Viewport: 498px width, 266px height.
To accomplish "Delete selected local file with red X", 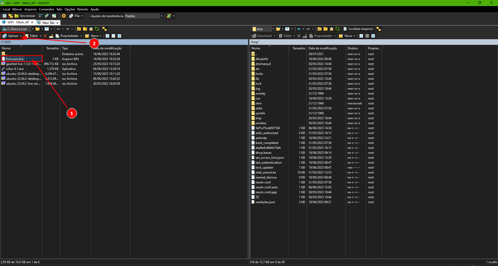I will (45, 36).
